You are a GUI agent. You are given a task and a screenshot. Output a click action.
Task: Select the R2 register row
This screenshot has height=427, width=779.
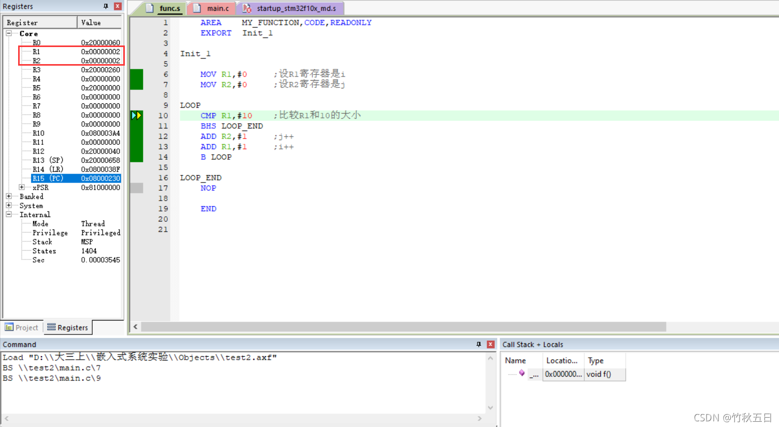[76, 60]
